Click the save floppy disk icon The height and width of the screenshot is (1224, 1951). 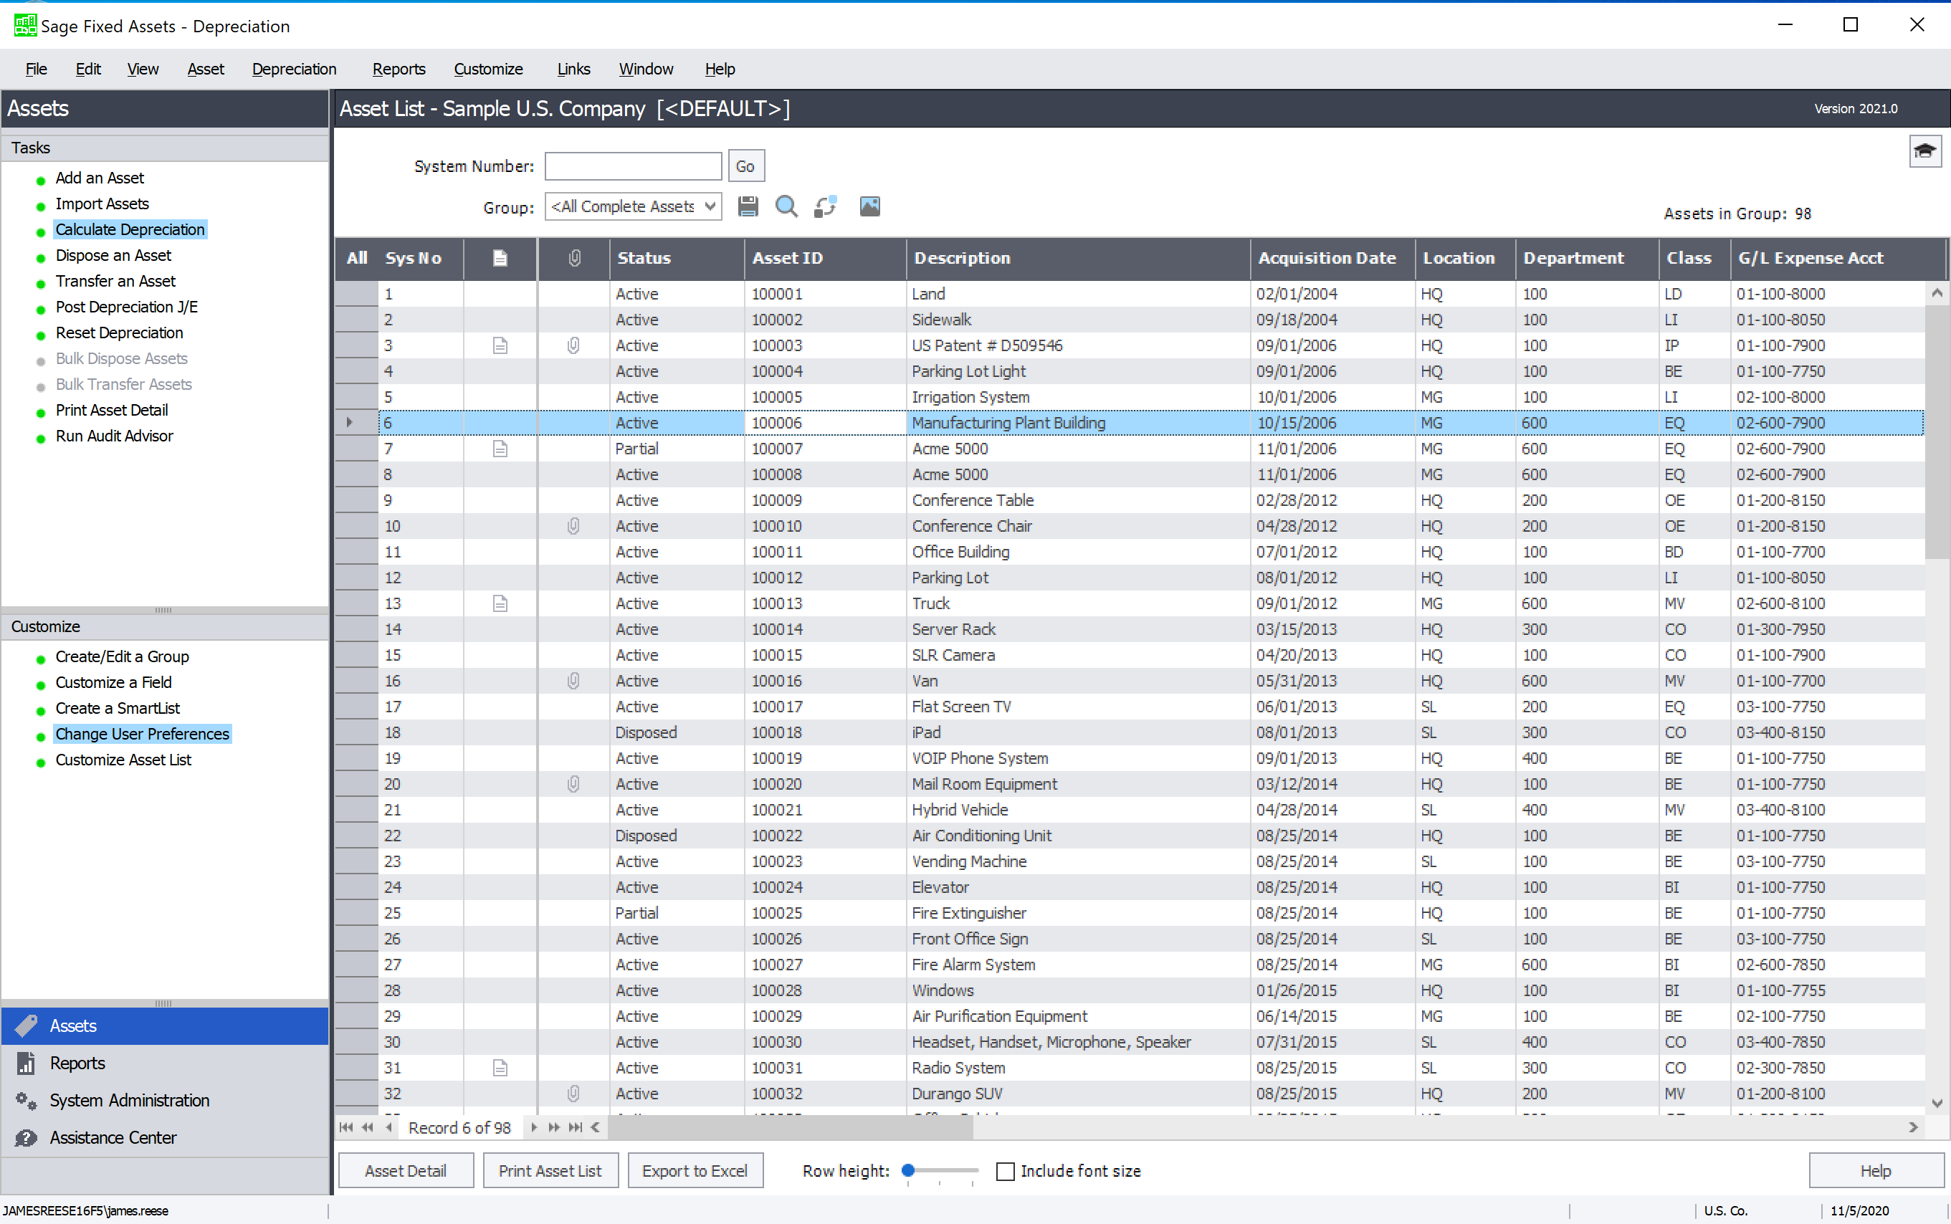point(747,206)
